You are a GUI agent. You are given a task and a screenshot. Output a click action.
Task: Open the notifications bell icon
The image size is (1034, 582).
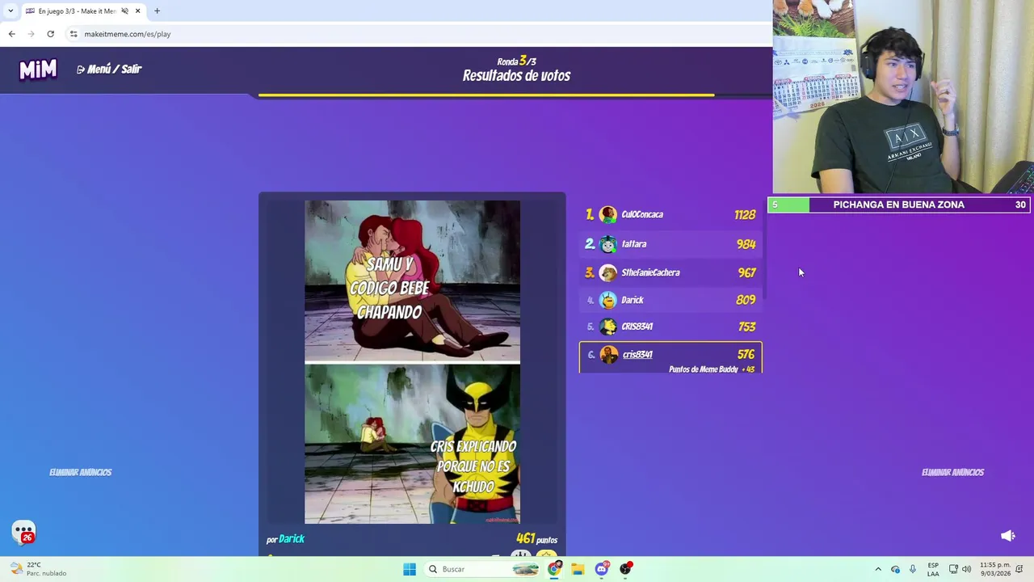[x=1020, y=569]
